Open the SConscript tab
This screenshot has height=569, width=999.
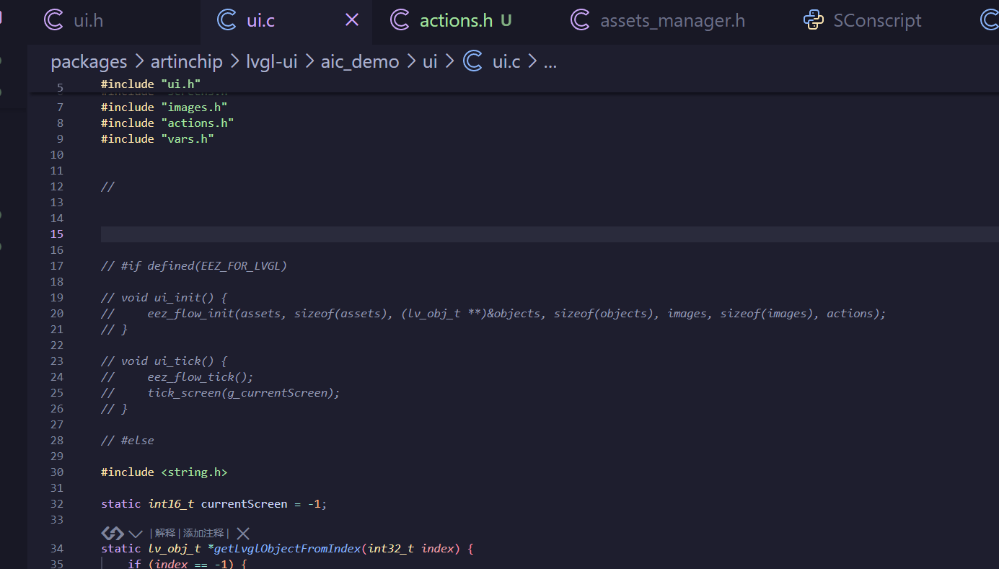[863, 20]
